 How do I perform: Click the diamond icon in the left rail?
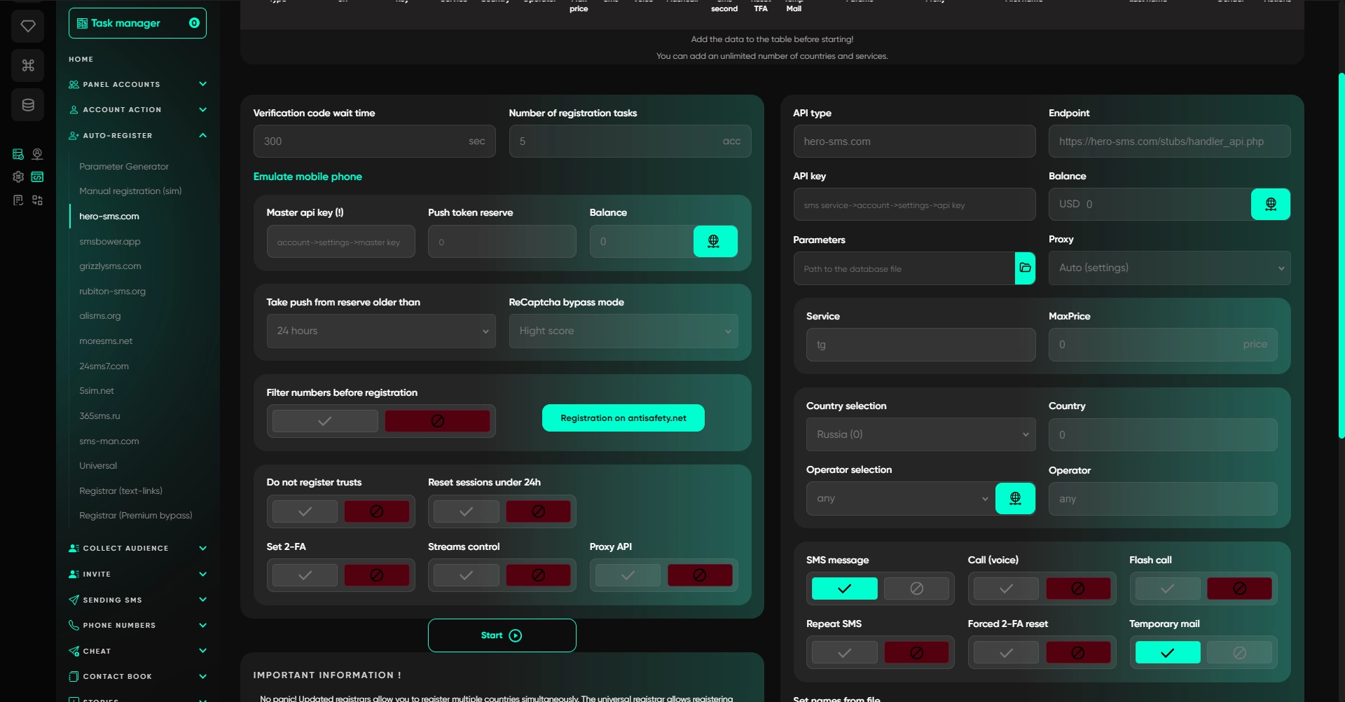[28, 26]
